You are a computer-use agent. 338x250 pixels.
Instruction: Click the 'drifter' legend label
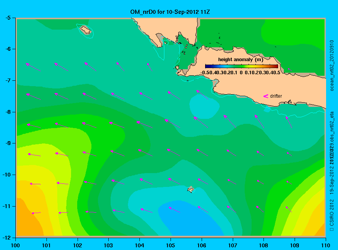(276, 96)
